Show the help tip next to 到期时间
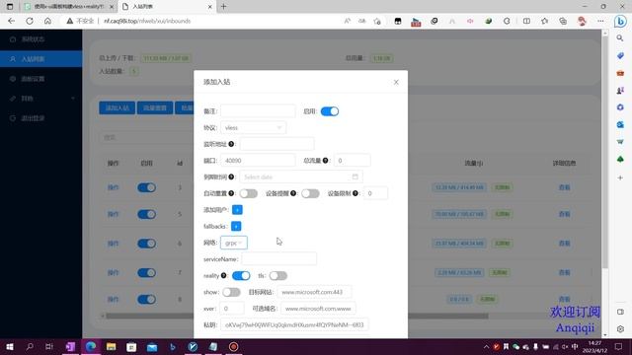The image size is (632, 355). coord(231,177)
